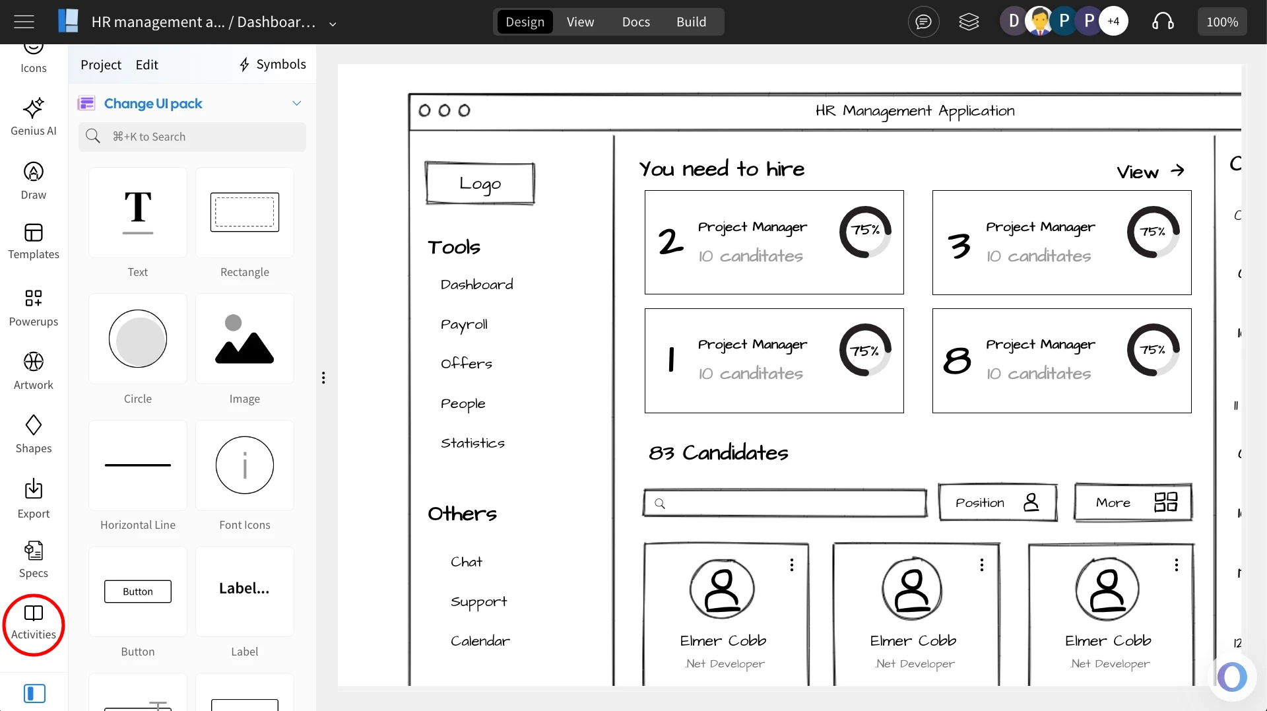1267x711 pixels.
Task: Open the Specs panel
Action: pos(33,558)
